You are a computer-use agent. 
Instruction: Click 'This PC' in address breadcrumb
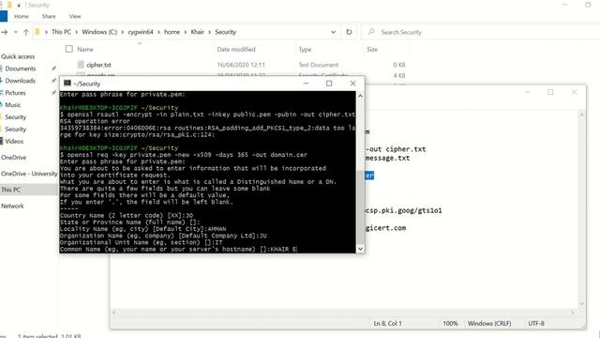(x=61, y=32)
